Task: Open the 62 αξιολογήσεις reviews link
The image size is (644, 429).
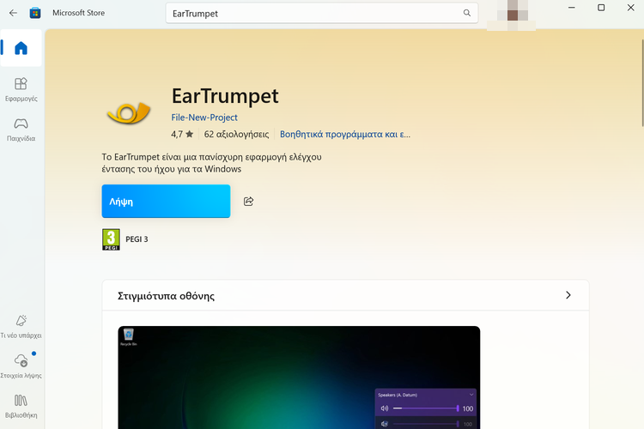Action: click(x=237, y=134)
